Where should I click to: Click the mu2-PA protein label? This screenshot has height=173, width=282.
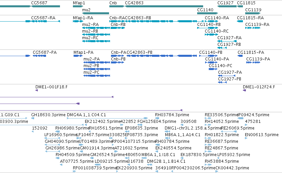coord(91,59)
